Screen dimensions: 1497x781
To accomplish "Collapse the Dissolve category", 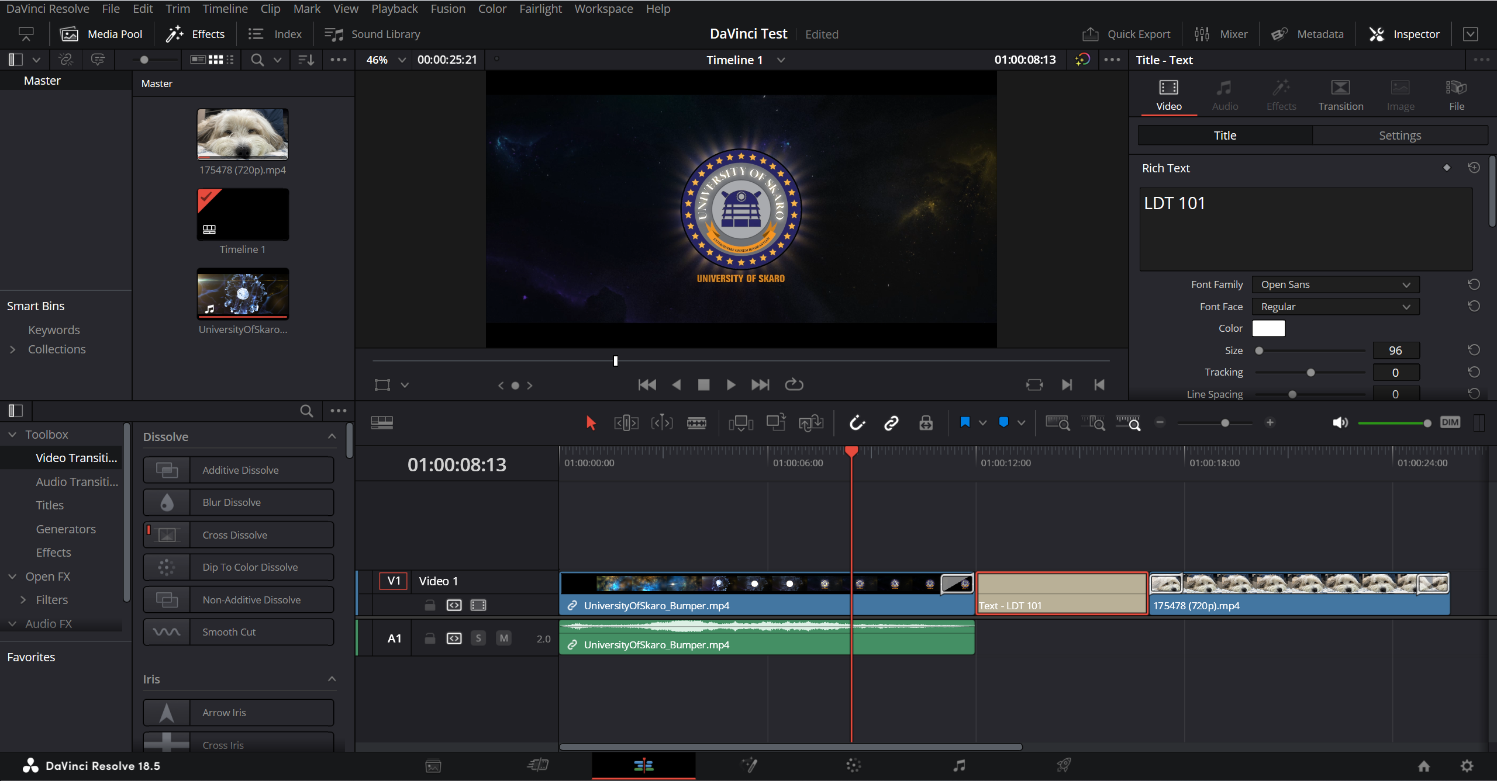I will click(x=332, y=436).
